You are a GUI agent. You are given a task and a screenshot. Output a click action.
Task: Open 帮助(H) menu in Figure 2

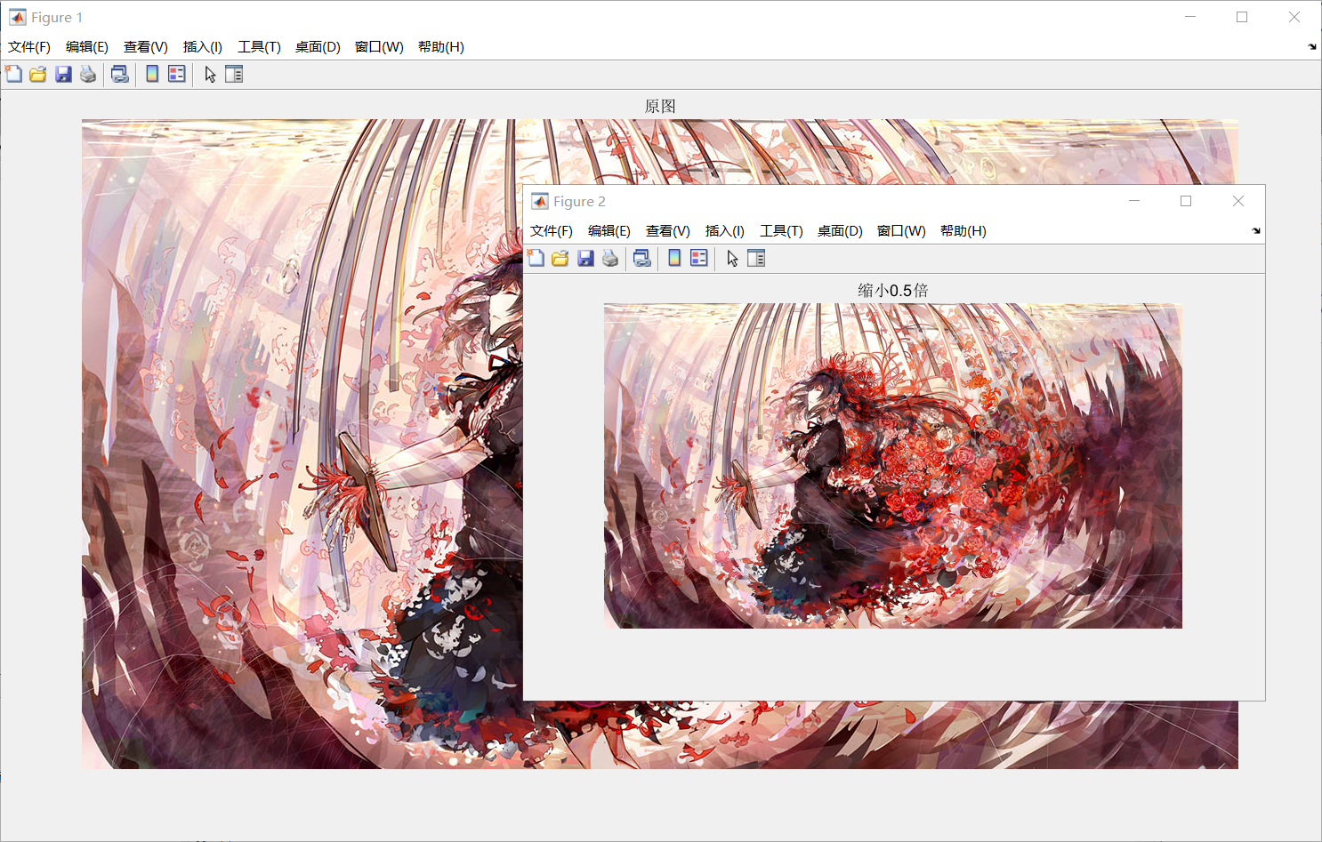point(963,231)
